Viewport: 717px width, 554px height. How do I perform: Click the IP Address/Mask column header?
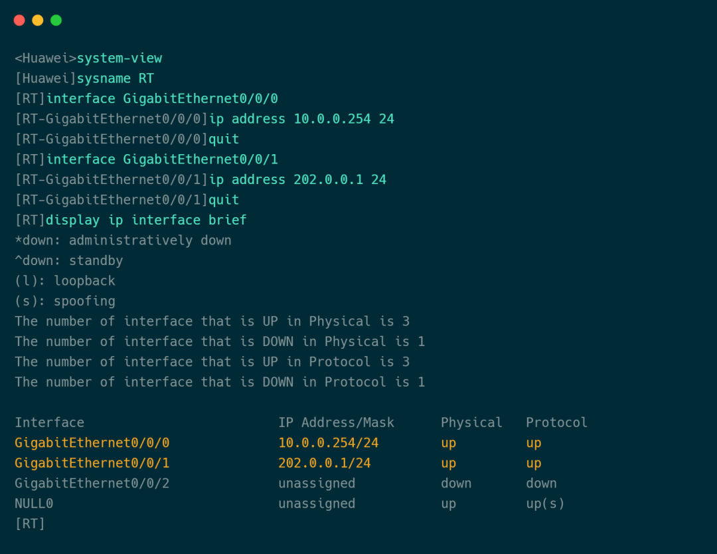click(x=336, y=422)
